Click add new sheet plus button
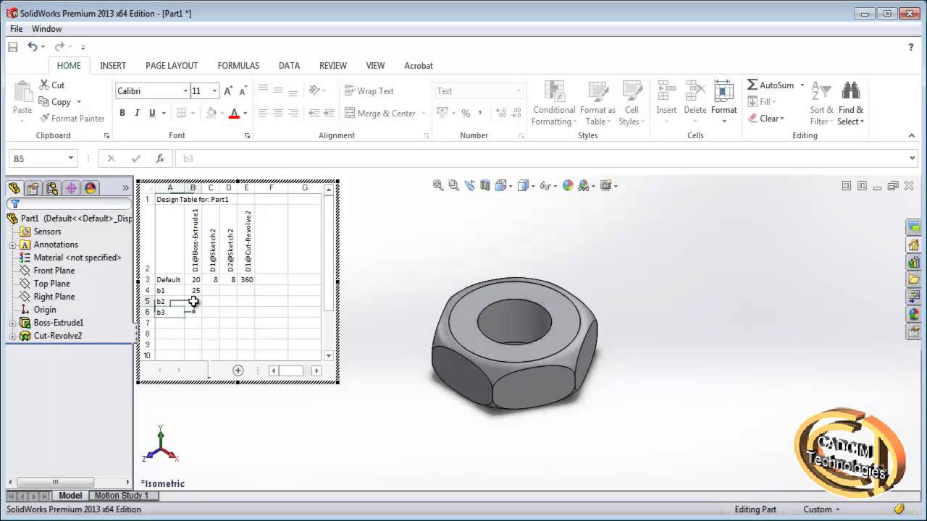Viewport: 927px width, 521px height. [x=238, y=370]
